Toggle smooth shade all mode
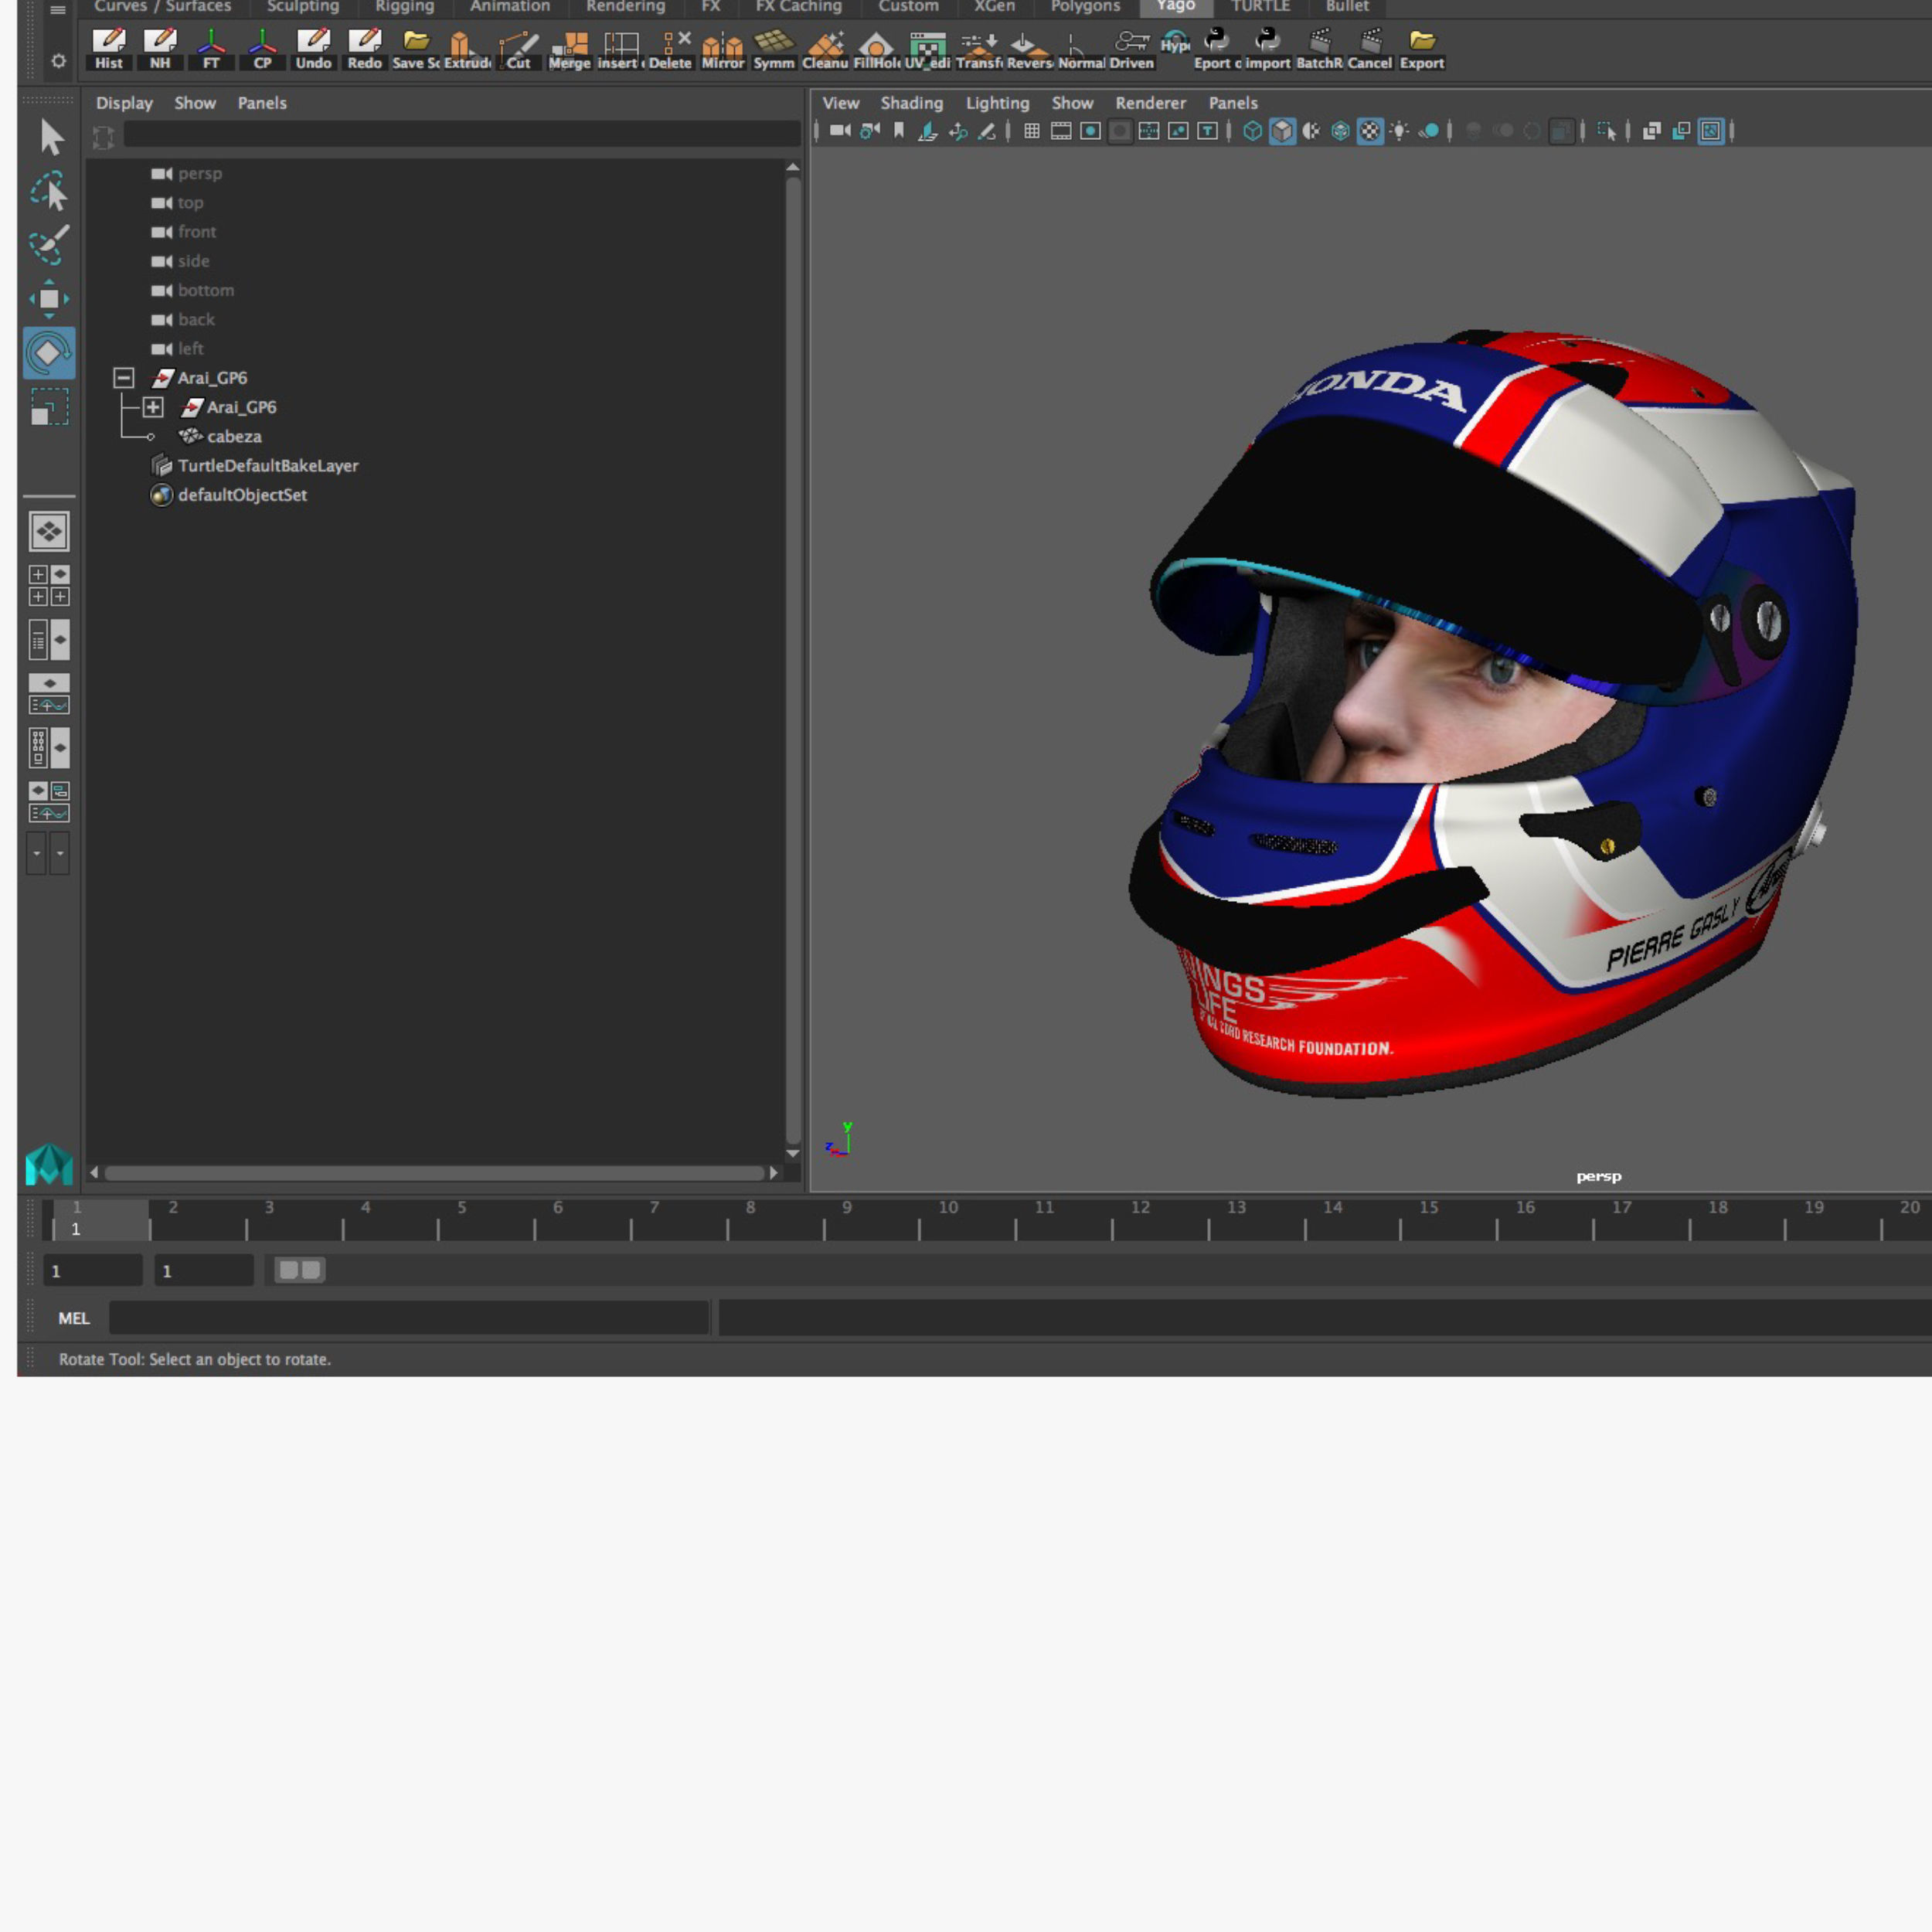The image size is (1932, 1932). coord(1282,131)
